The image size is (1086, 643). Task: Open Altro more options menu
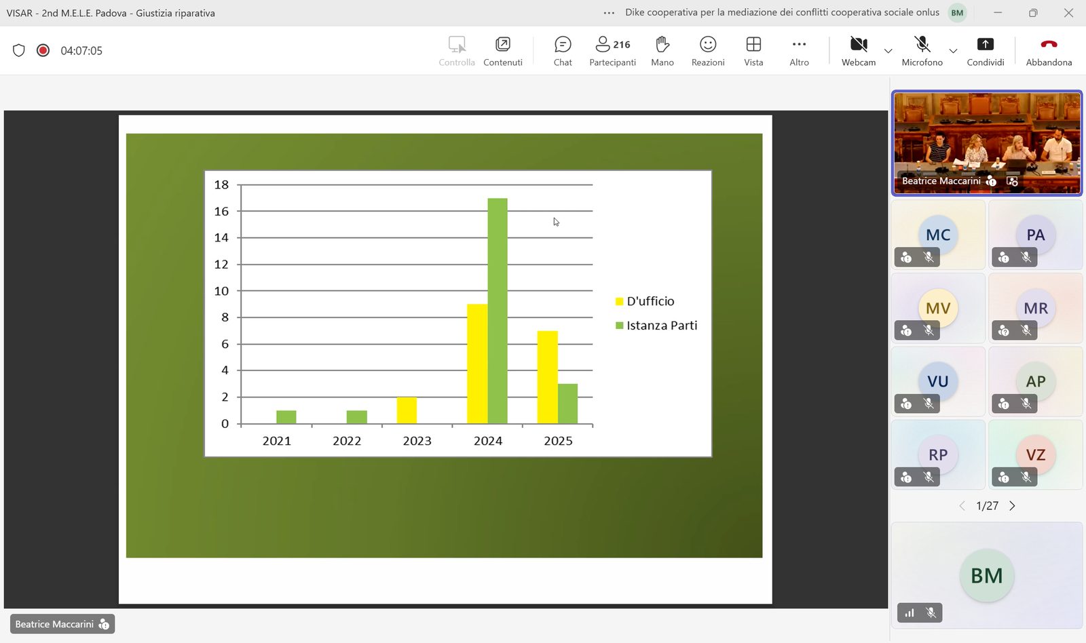799,51
